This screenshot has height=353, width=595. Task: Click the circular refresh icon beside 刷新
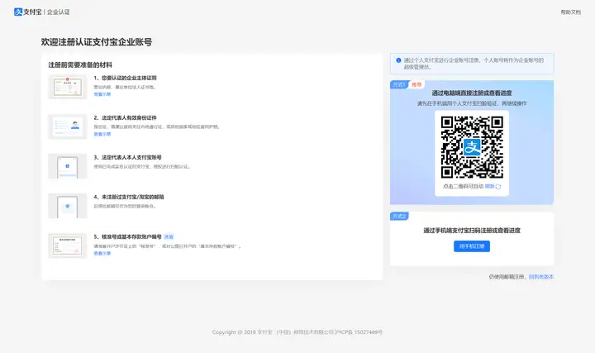point(498,186)
